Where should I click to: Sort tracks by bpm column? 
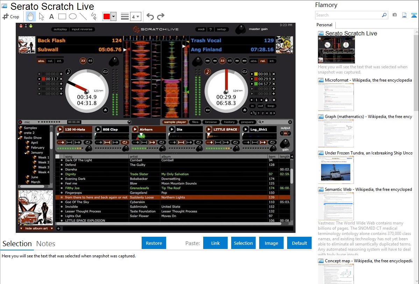tap(272, 157)
